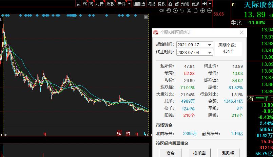Expand the 起始时间 date dropdown
The width and height of the screenshot is (273, 157).
point(210,45)
